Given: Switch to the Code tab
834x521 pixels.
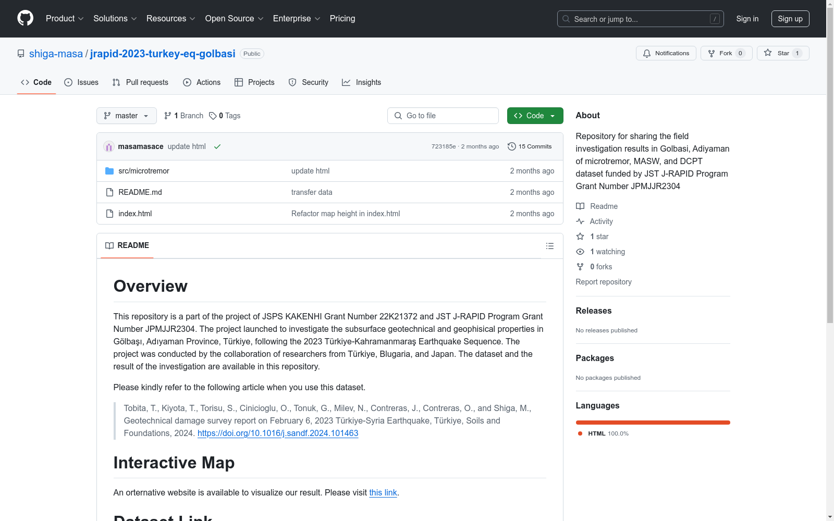Looking at the screenshot, I should click(36, 82).
